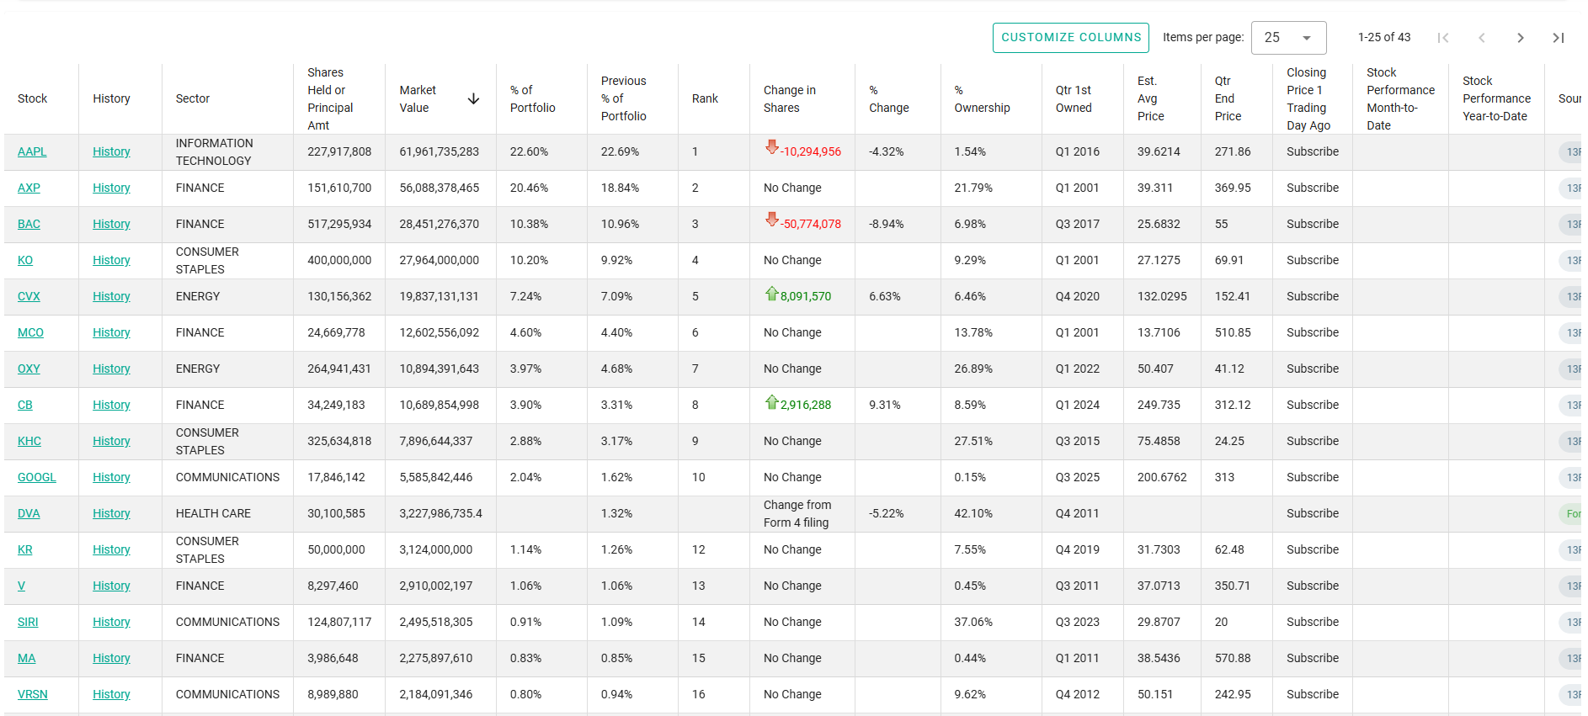Click the previous page pagination arrow
The height and width of the screenshot is (716, 1588).
click(x=1482, y=38)
